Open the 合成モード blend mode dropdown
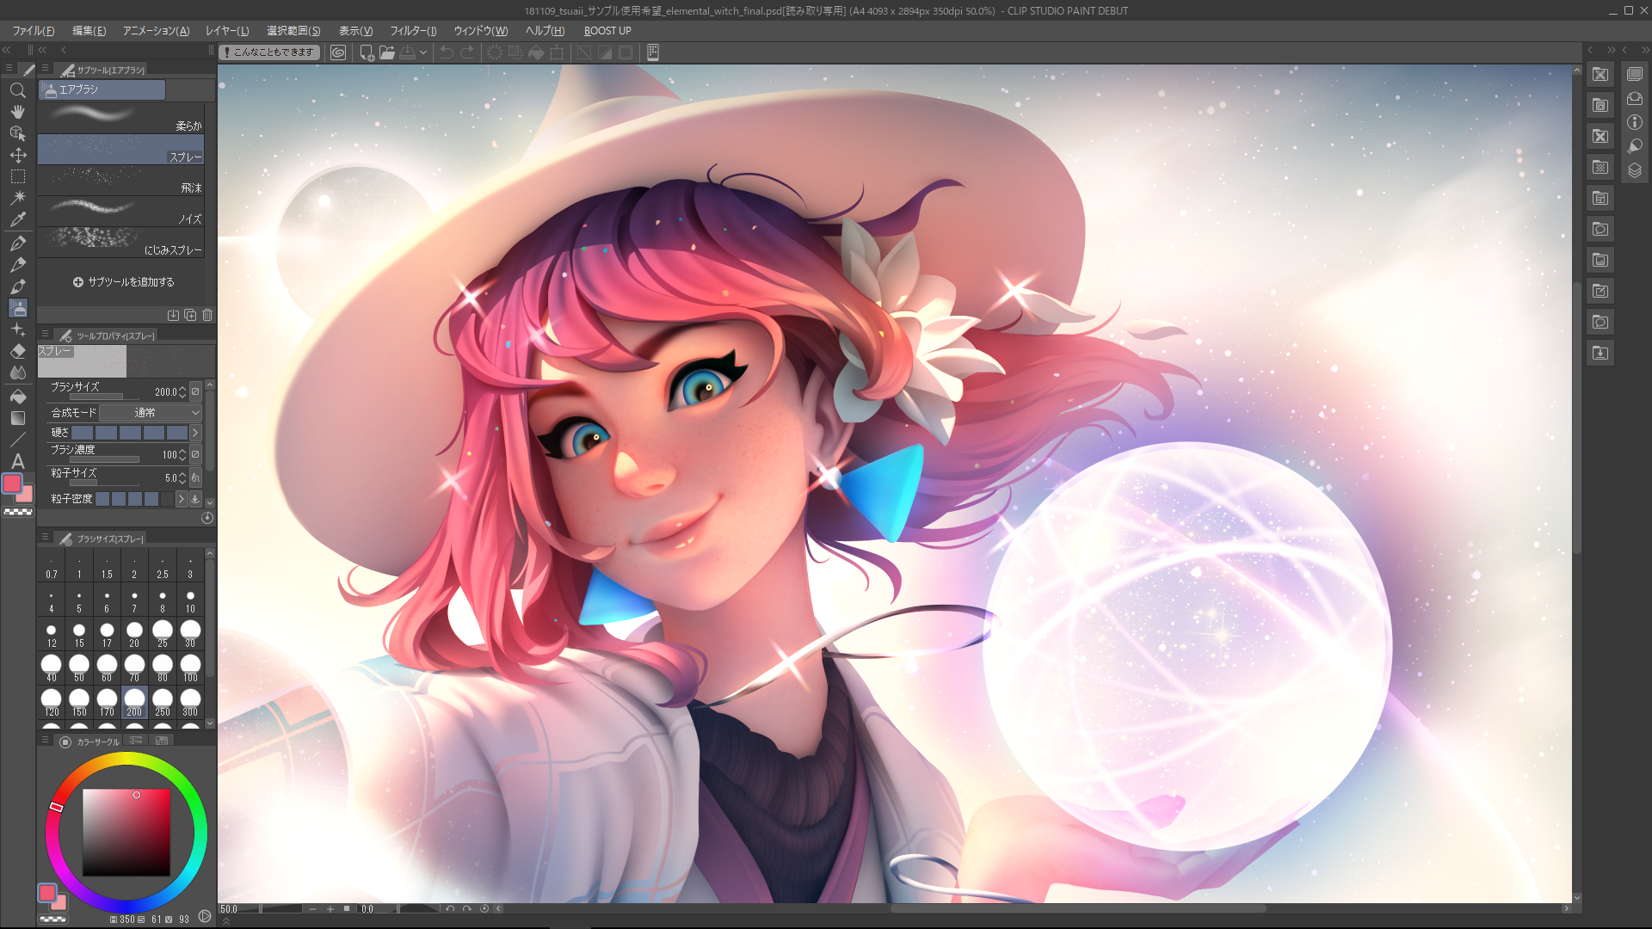1652x929 pixels. point(150,413)
